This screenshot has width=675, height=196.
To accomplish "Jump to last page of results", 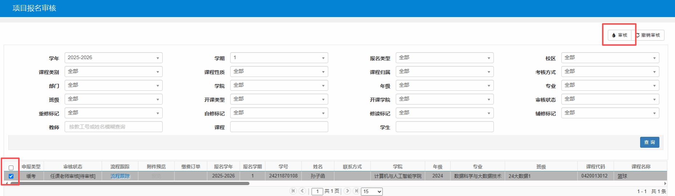I will [356, 191].
